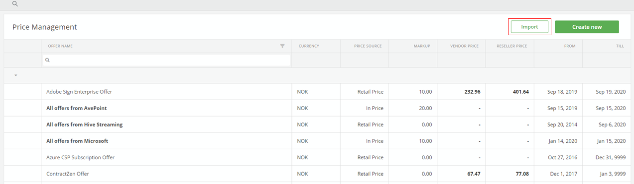Open the Offer Name column filter icon
Image resolution: width=634 pixels, height=184 pixels.
click(x=282, y=46)
